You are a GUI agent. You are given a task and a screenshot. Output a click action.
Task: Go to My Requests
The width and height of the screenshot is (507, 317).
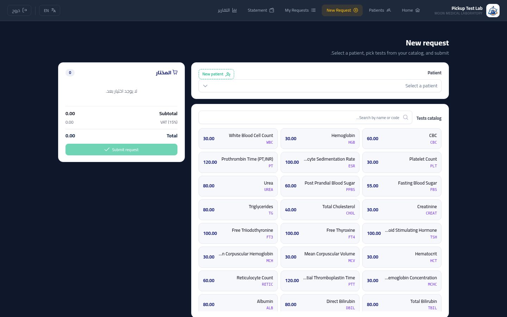300,10
